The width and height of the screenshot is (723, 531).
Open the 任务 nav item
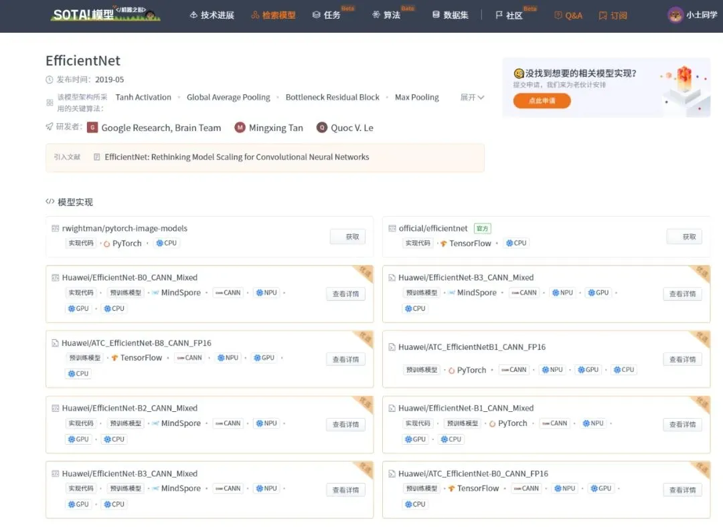pos(327,15)
